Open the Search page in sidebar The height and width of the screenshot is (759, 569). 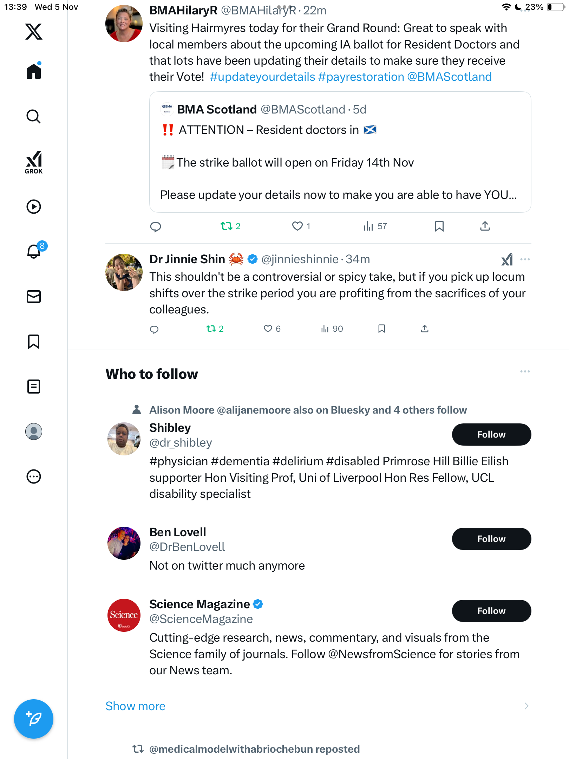tap(34, 116)
